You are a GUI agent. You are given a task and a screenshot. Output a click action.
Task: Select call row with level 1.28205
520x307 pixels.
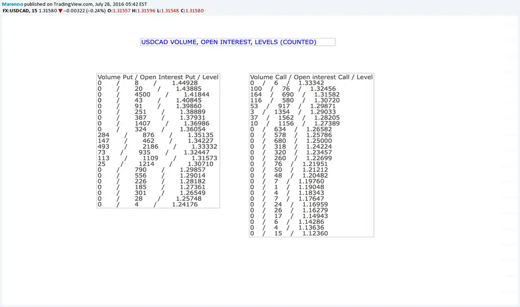tap(295, 118)
